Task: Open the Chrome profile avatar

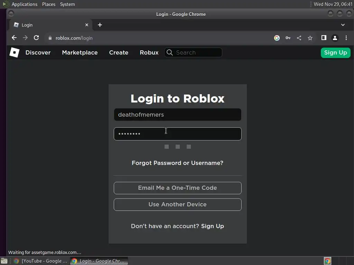Action: click(335, 38)
